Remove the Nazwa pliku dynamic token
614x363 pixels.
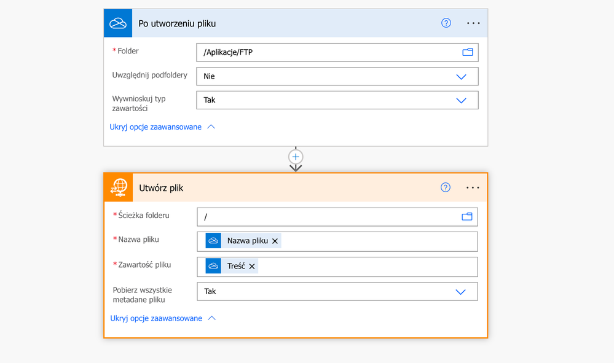click(x=275, y=241)
